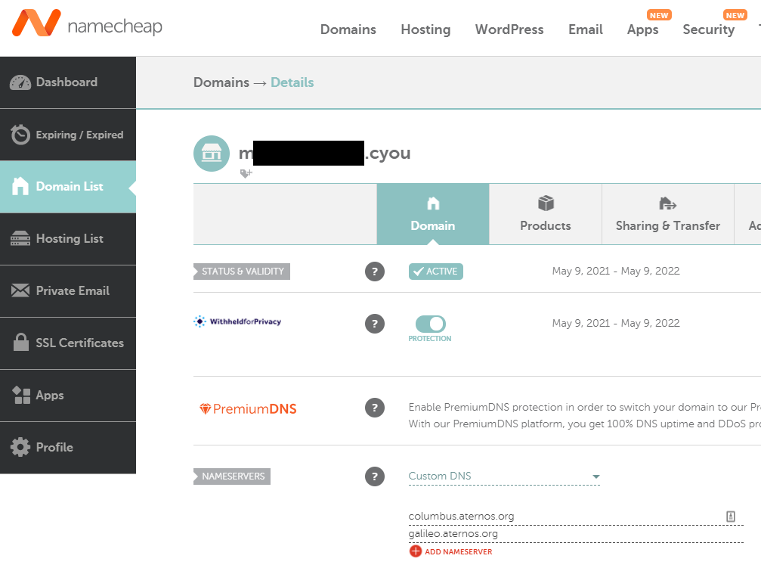Screen dimensions: 761x568
Task: Open help for PremiumDNS
Action: click(x=375, y=408)
